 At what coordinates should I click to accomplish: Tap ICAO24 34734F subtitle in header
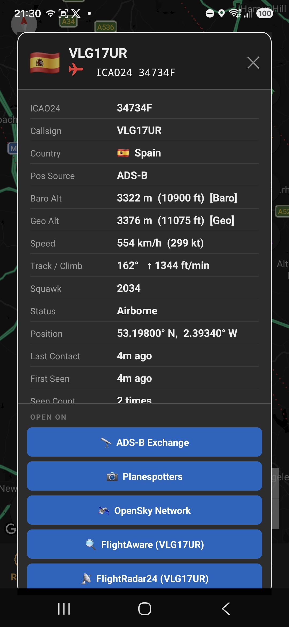135,72
